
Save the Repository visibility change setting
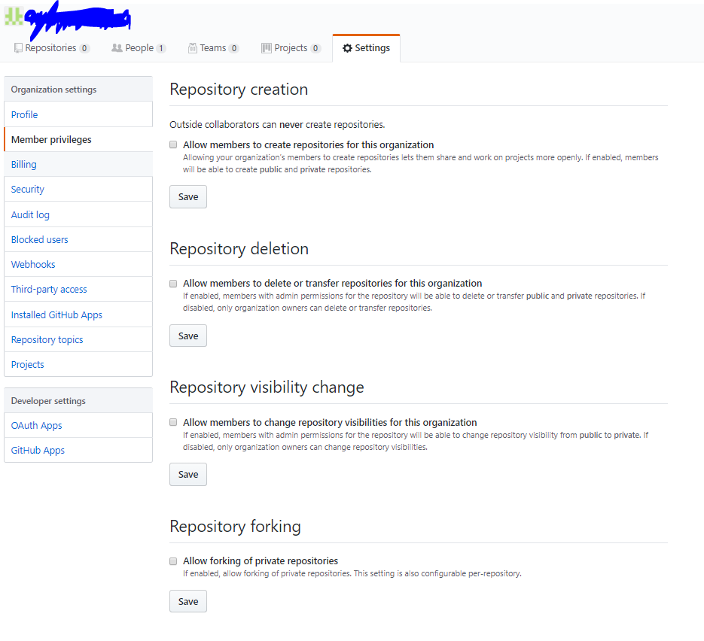click(x=188, y=475)
